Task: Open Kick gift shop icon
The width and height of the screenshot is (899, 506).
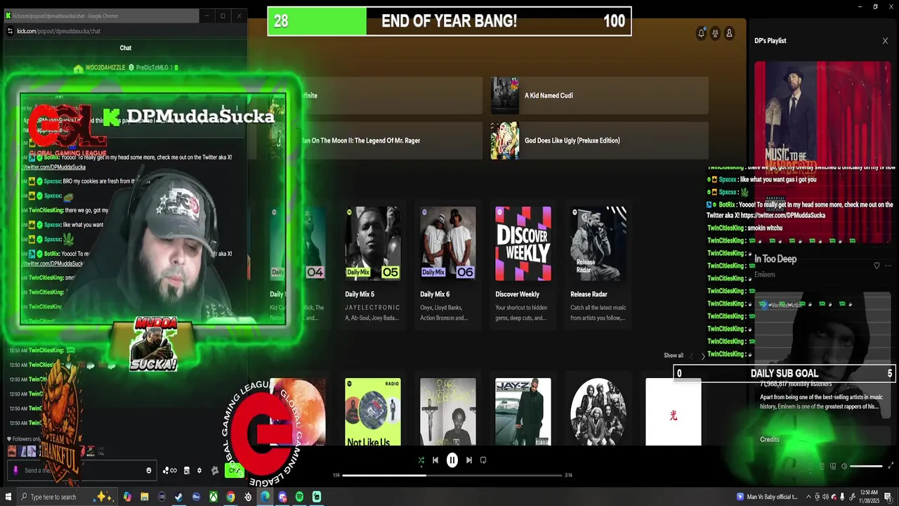Action: (x=187, y=470)
